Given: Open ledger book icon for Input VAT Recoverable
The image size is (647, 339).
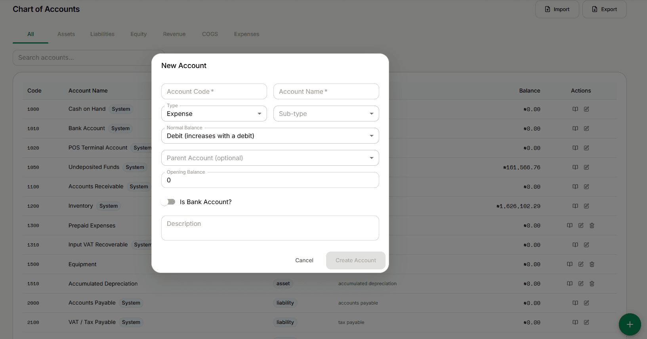Looking at the screenshot, I should (575, 245).
